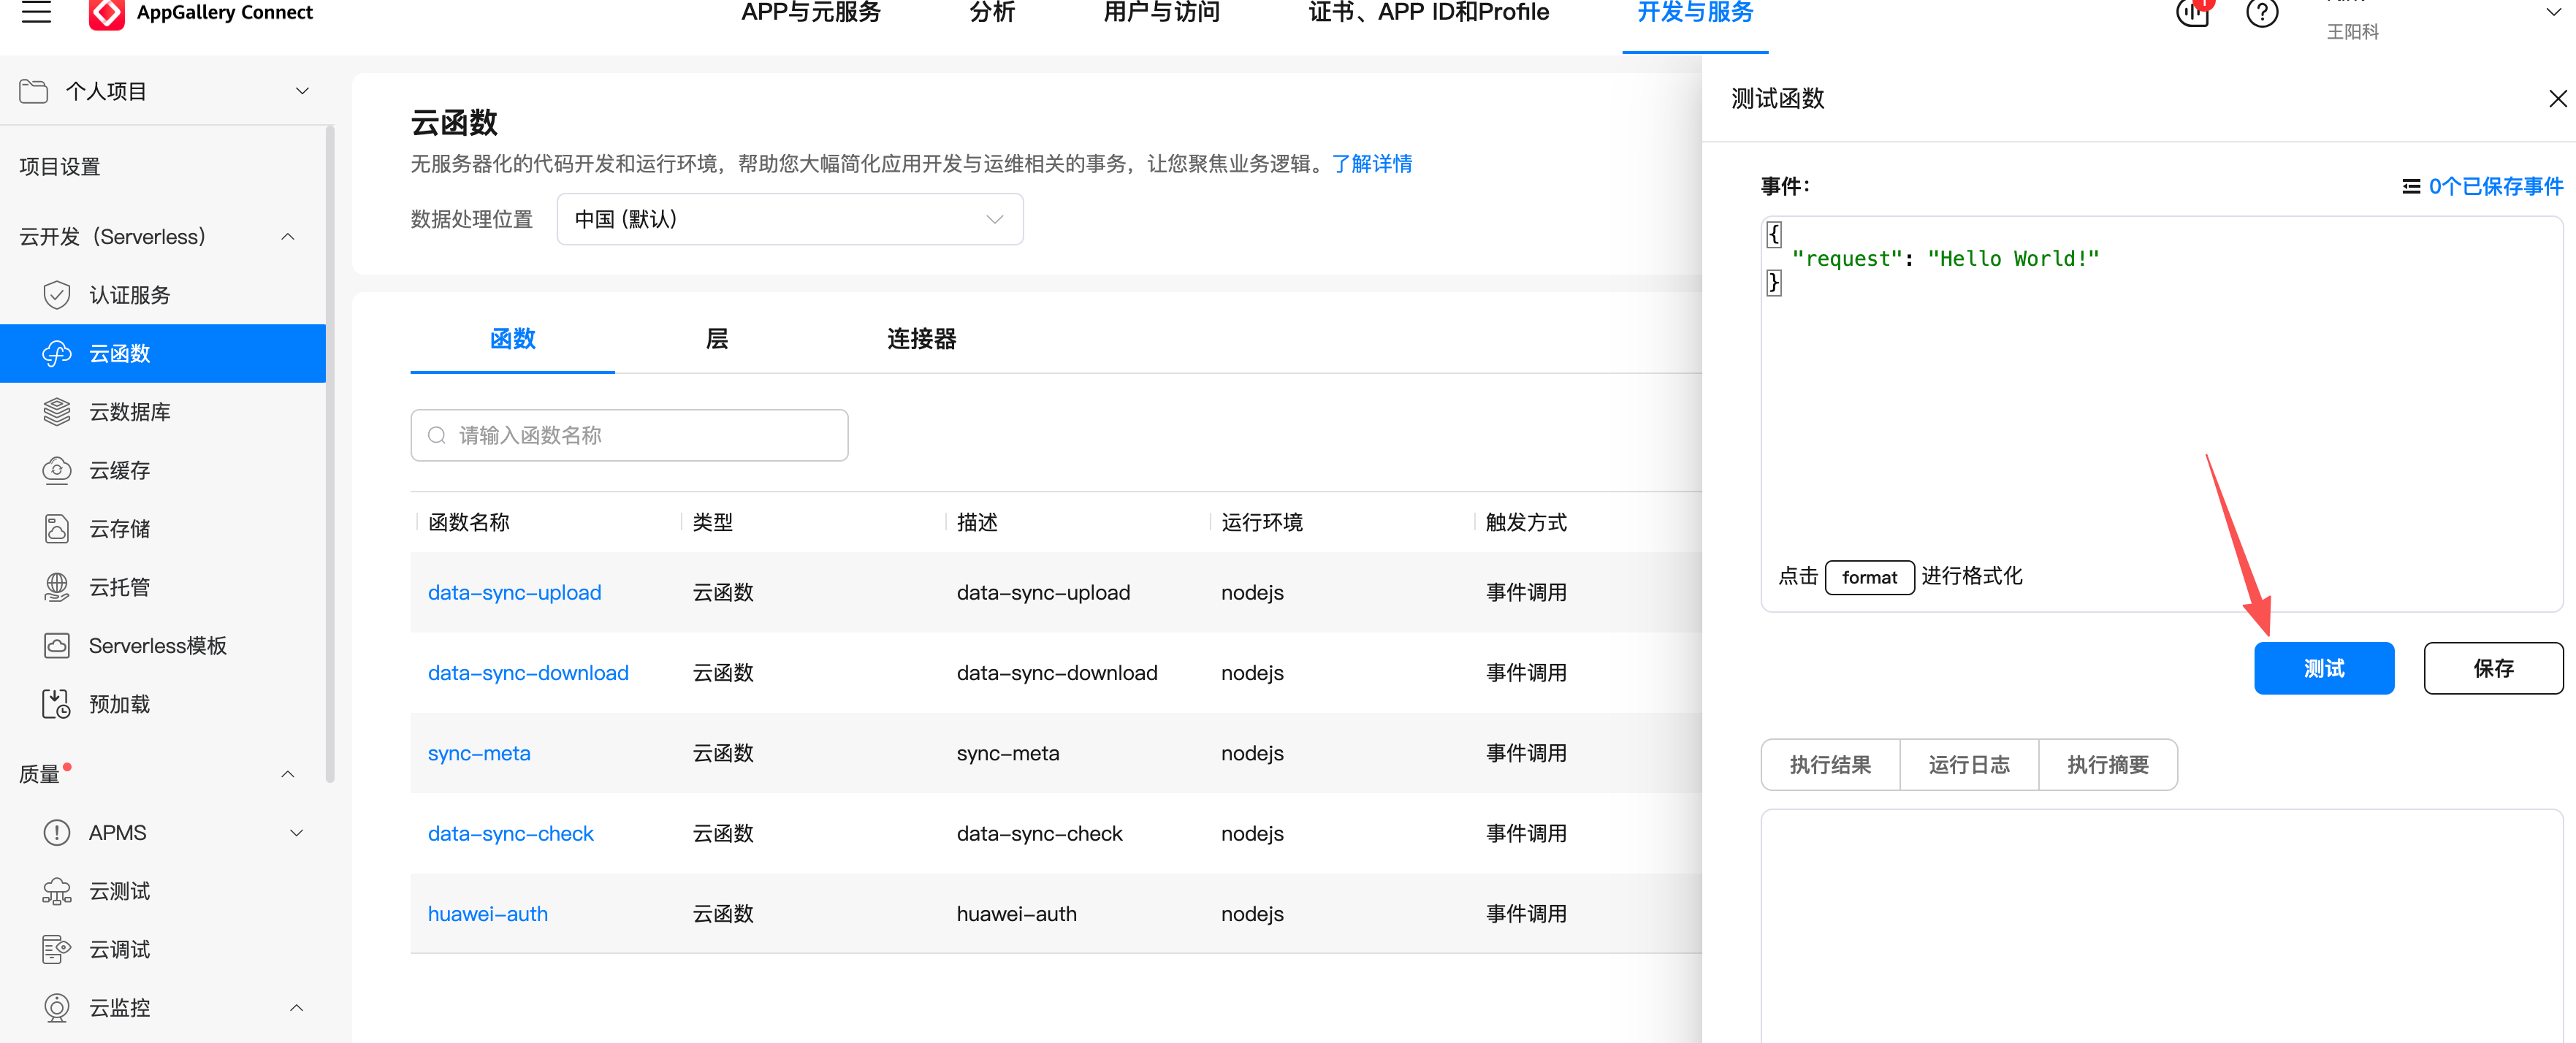Open the data-sync-download function link
Screen dimensions: 2576x1043
point(528,673)
